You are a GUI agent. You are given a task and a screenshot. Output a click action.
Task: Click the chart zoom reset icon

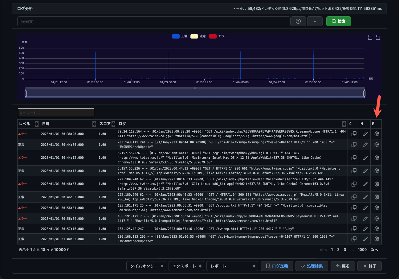click(x=378, y=38)
